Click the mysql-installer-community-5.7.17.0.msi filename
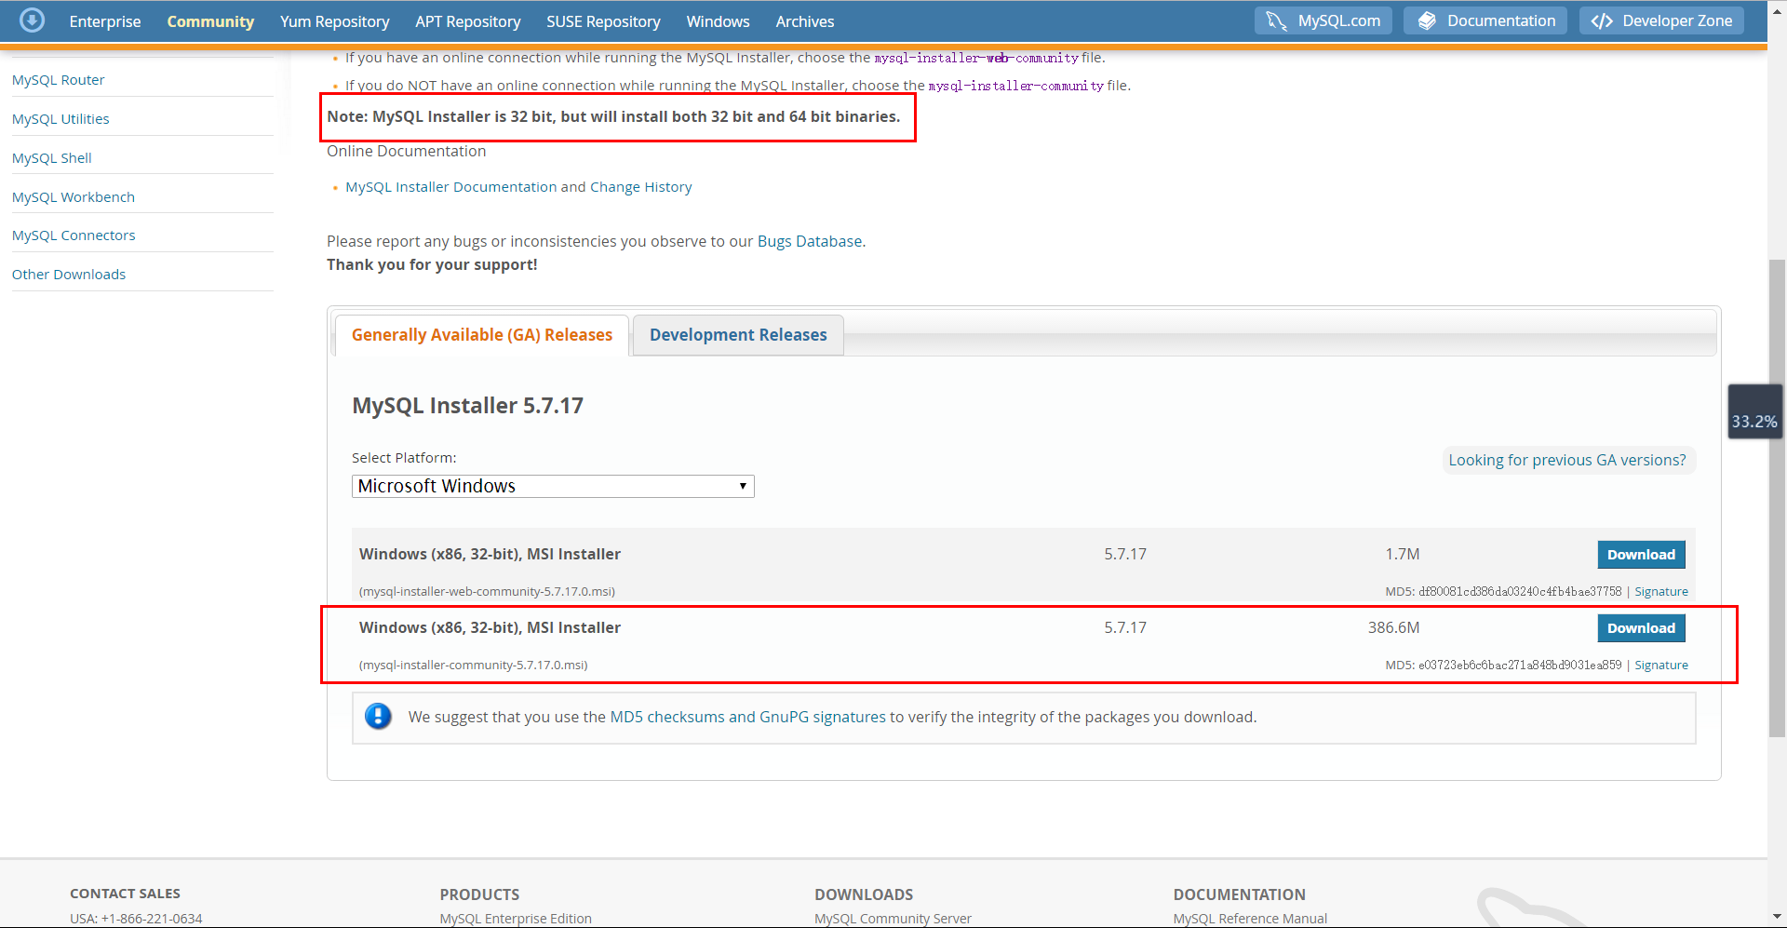The height and width of the screenshot is (928, 1787). 474,666
